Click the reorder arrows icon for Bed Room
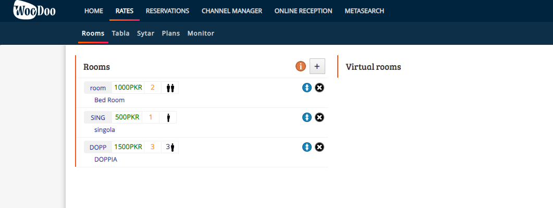This screenshot has width=553, height=208. 307,88
